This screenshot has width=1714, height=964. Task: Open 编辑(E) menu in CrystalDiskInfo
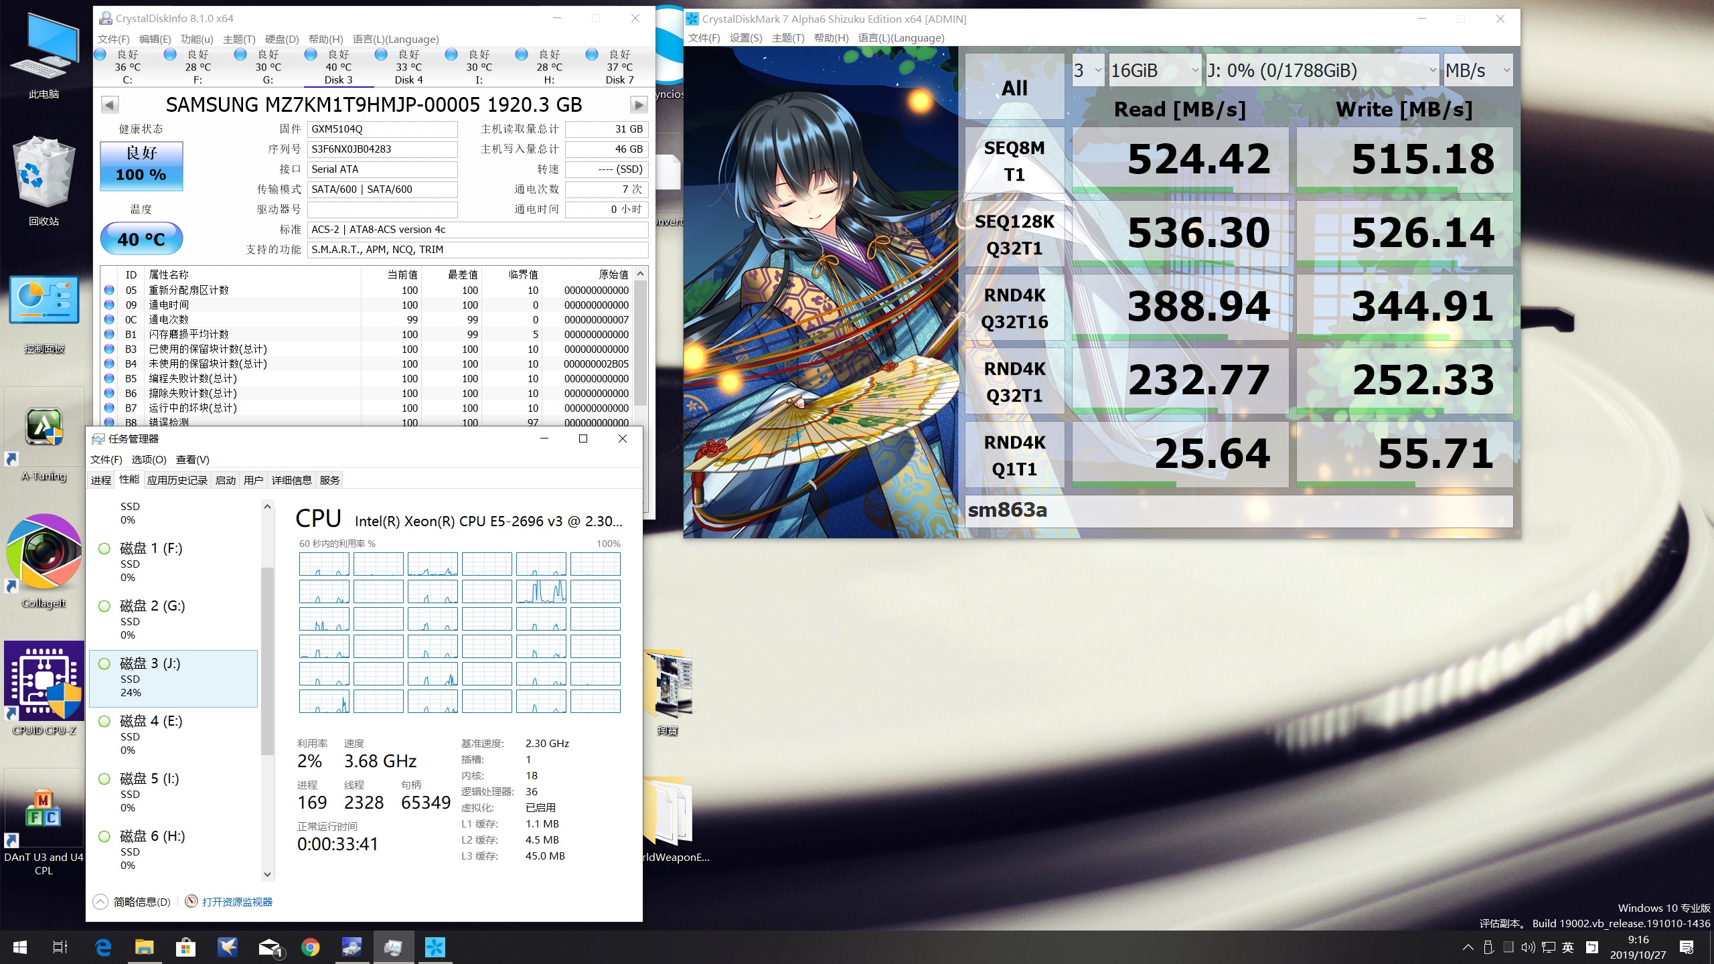[x=155, y=39]
